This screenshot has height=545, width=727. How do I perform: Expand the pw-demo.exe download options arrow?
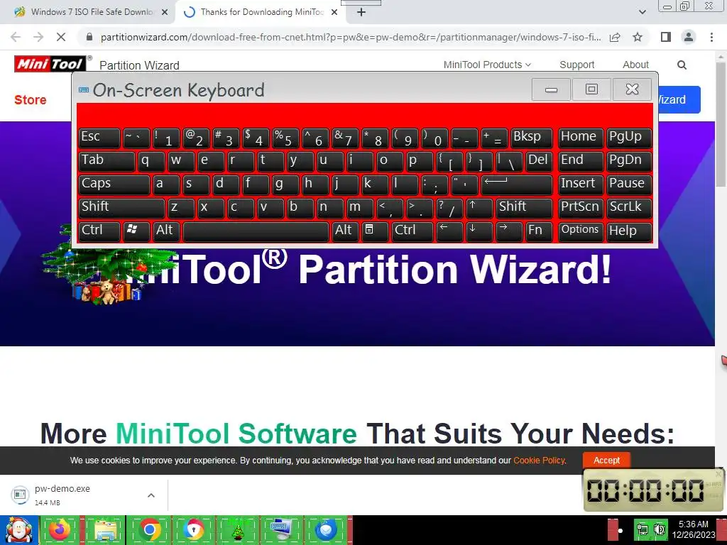coord(151,495)
